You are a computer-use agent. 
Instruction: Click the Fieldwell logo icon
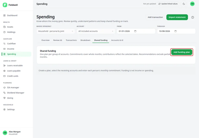click(5, 5)
